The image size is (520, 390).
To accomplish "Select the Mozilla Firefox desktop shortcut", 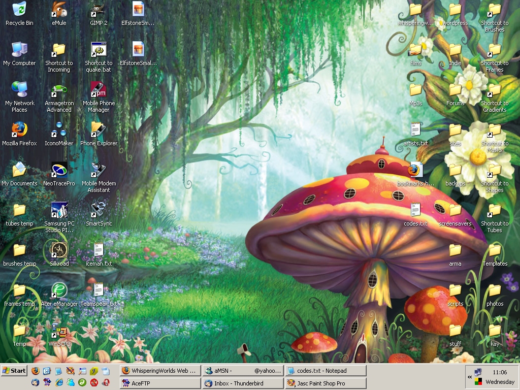I will pos(19,134).
